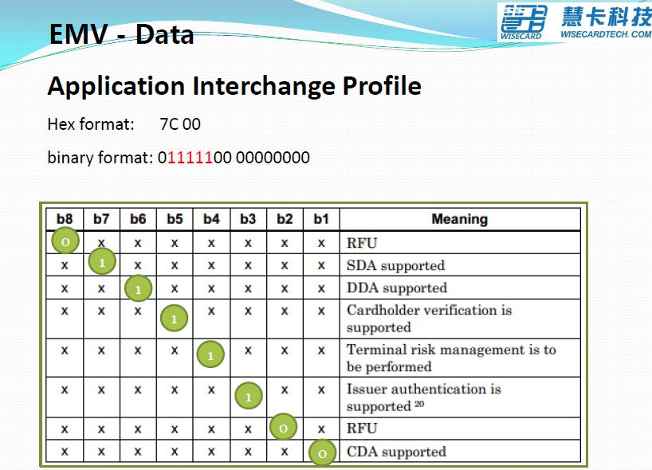Click the b4 column header
The image size is (652, 470).
(x=211, y=218)
